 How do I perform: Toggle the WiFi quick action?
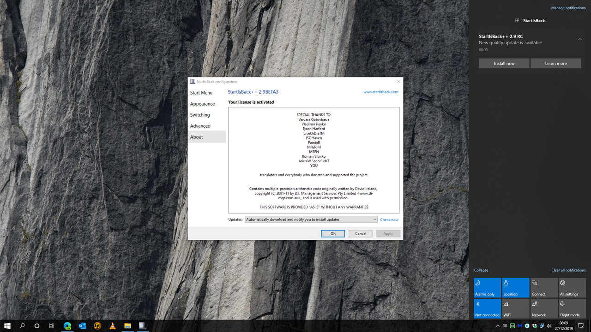(x=516, y=308)
